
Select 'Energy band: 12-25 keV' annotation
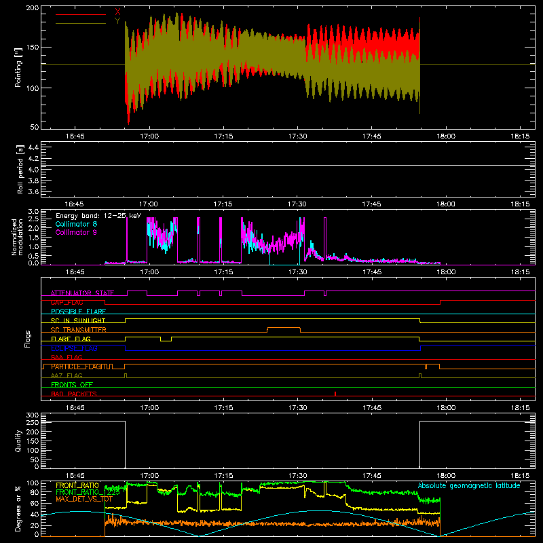click(x=98, y=216)
